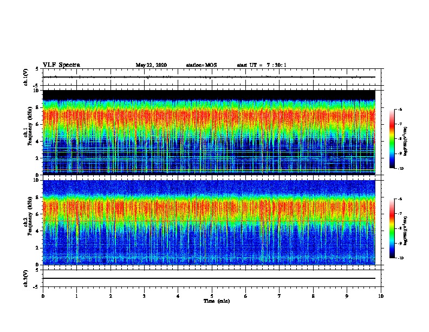This screenshot has width=429, height=332.
Task: Click the red 7 kHz band in ch.1 spectrogram
Action: pyautogui.click(x=209, y=117)
